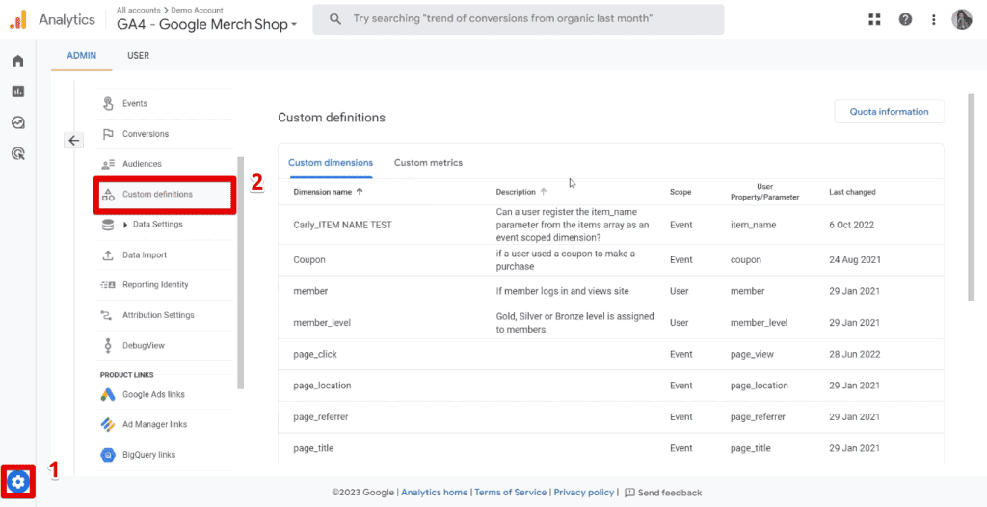
Task: Open the Admin gear icon
Action: [x=18, y=483]
